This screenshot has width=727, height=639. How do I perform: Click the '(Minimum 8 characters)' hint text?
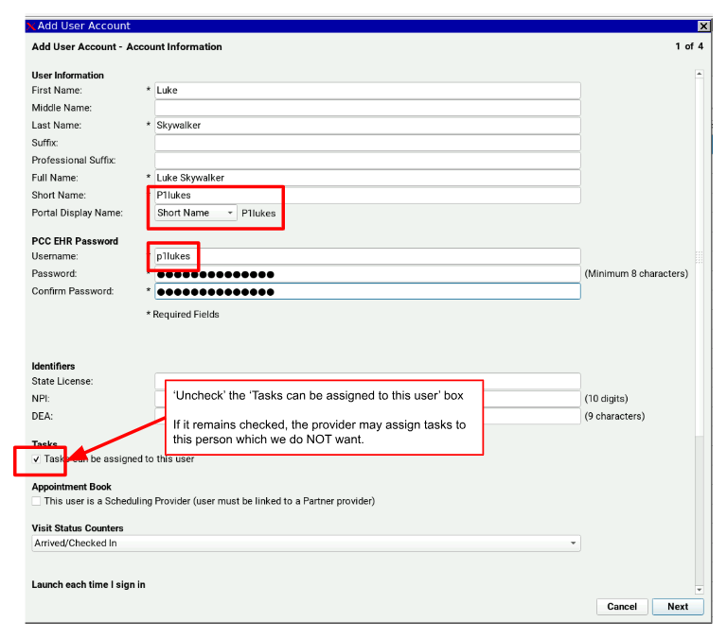pos(636,274)
